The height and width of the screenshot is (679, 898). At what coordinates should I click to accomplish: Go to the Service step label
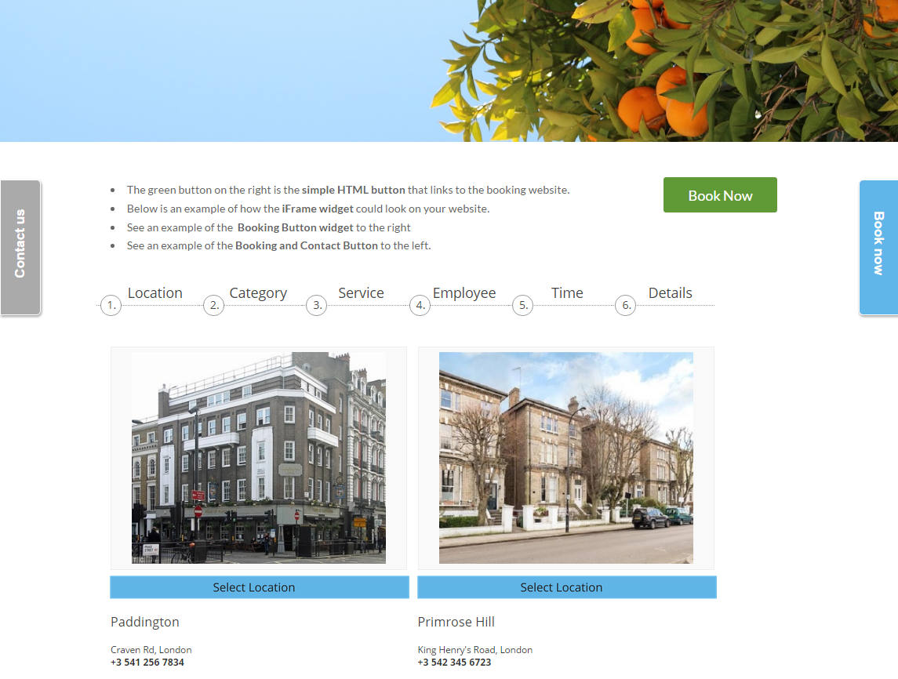[x=361, y=292]
